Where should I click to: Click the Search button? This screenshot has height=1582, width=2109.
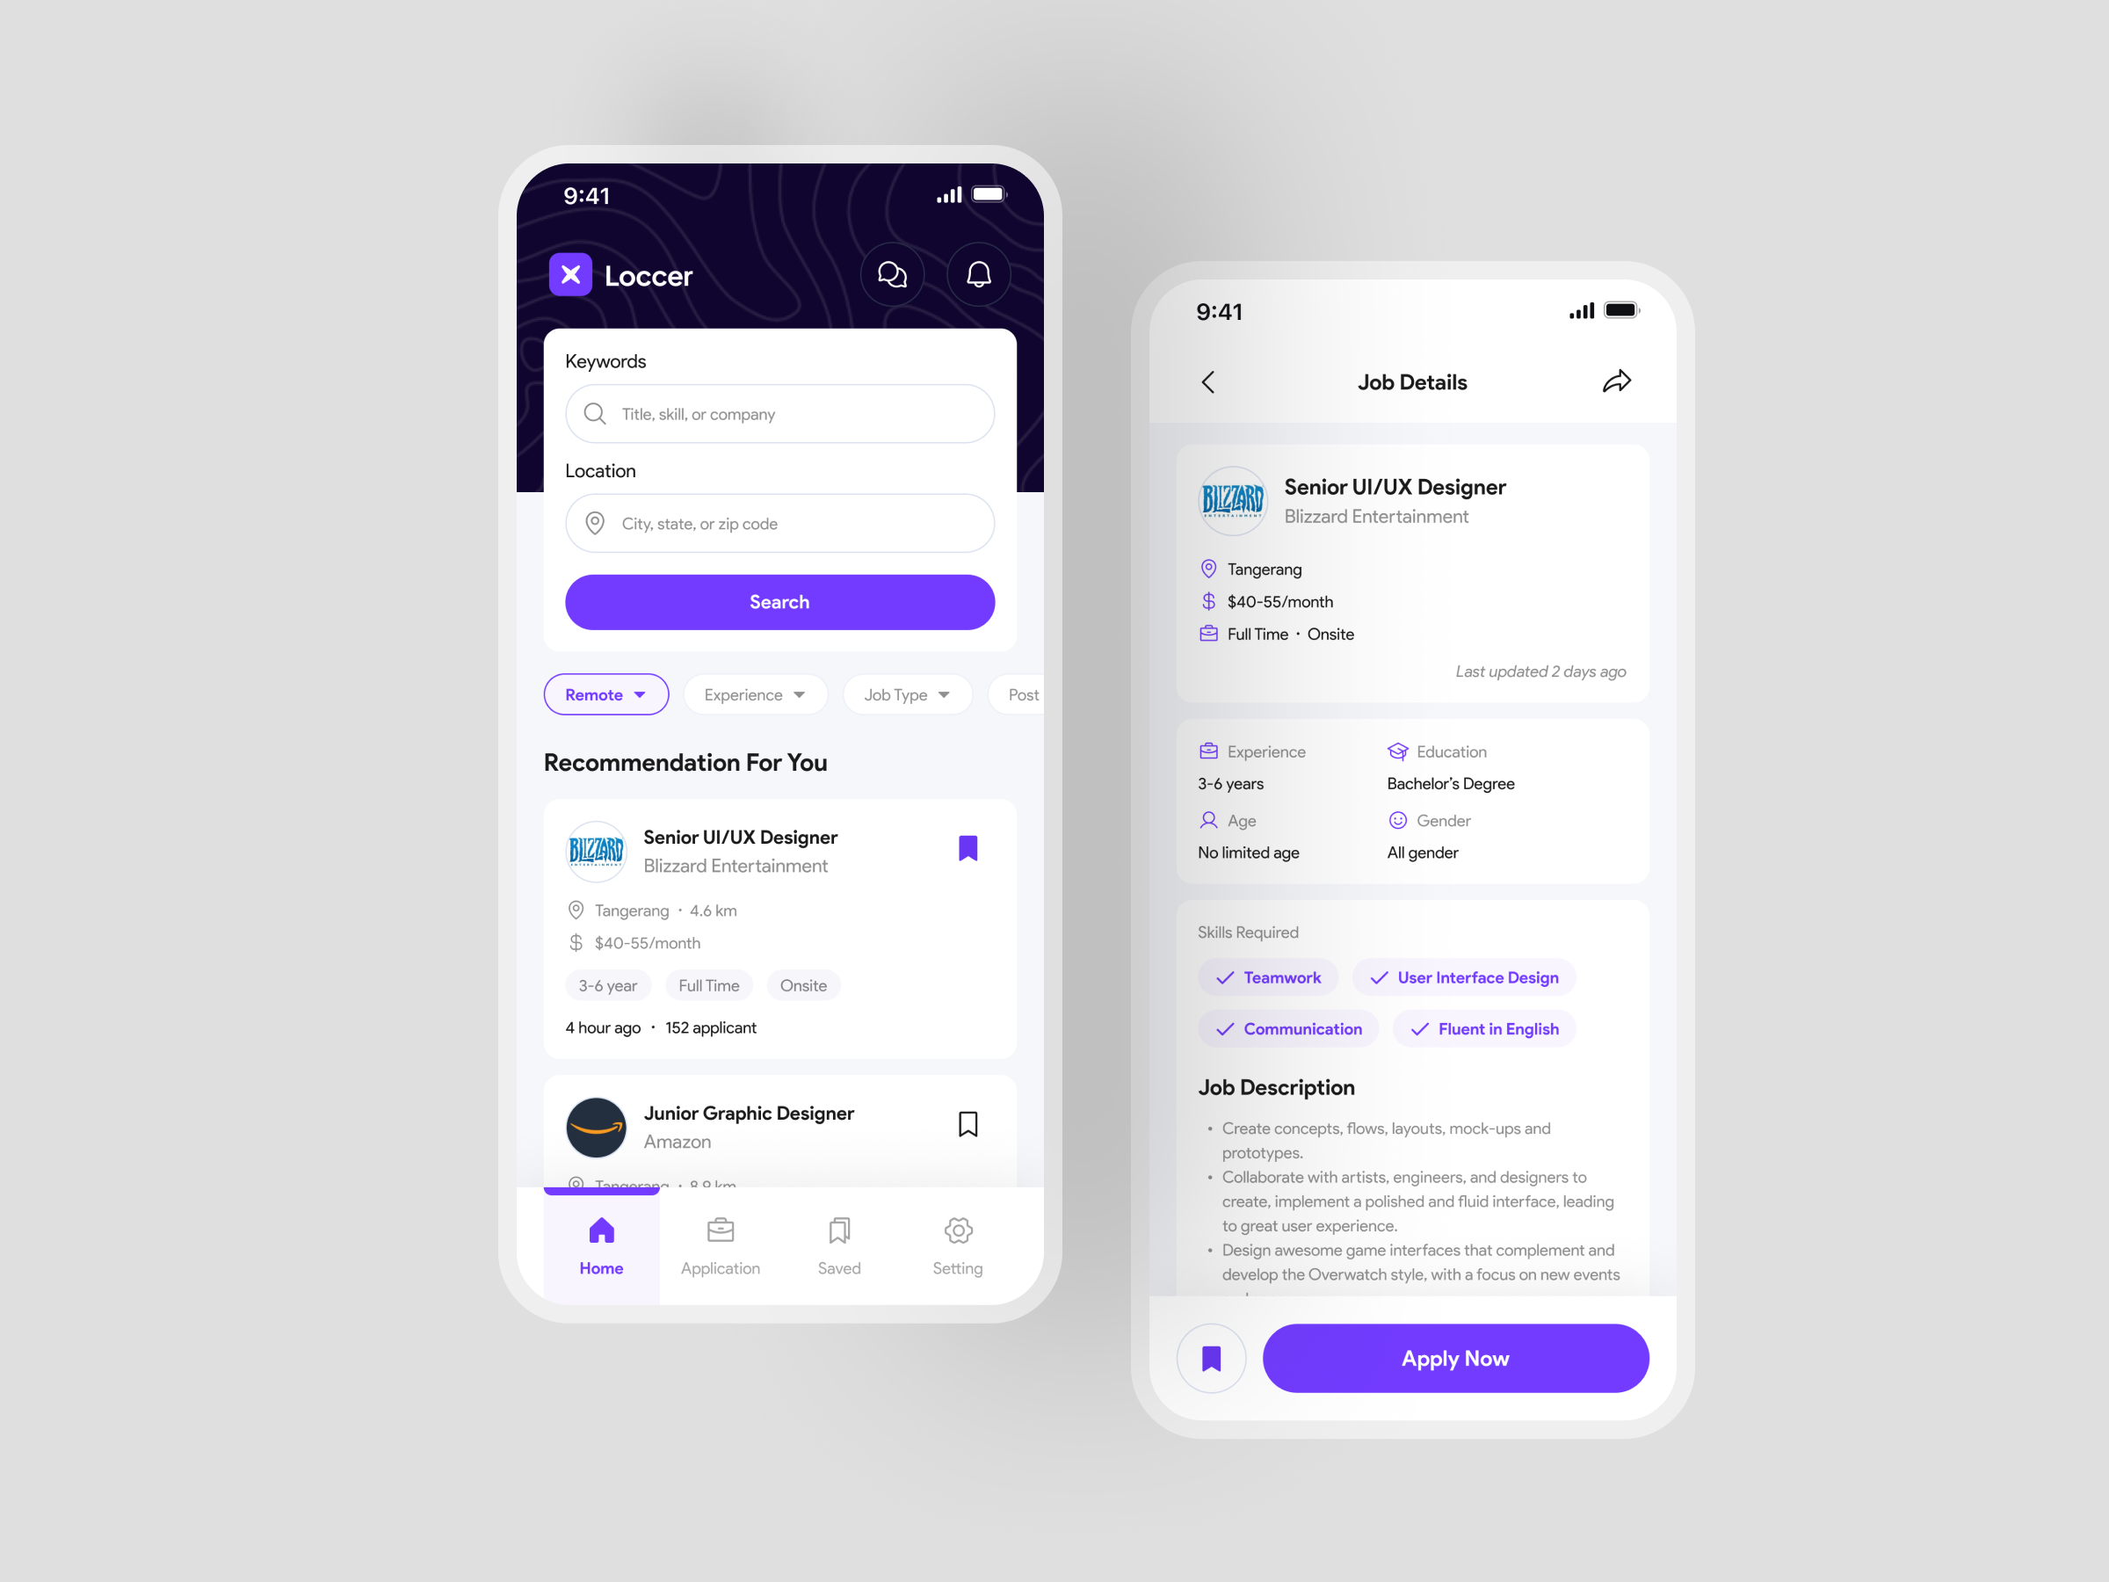coord(779,601)
